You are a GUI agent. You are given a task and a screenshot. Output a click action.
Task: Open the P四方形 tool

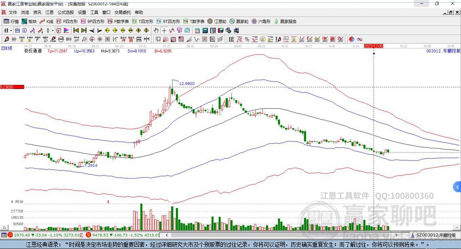(67, 22)
